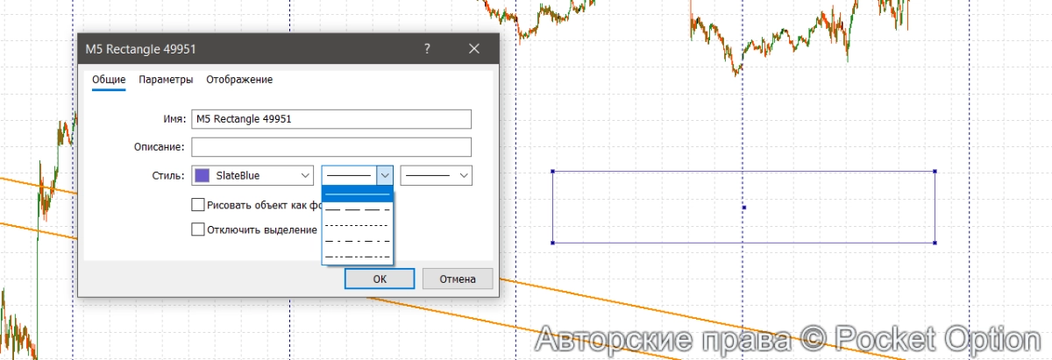1052x360 pixels.
Task: Click the SlateBlue color swatch
Action: (202, 176)
